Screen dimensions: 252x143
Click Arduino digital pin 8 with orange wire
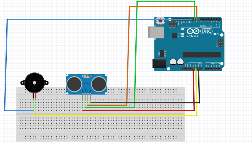point(197,19)
